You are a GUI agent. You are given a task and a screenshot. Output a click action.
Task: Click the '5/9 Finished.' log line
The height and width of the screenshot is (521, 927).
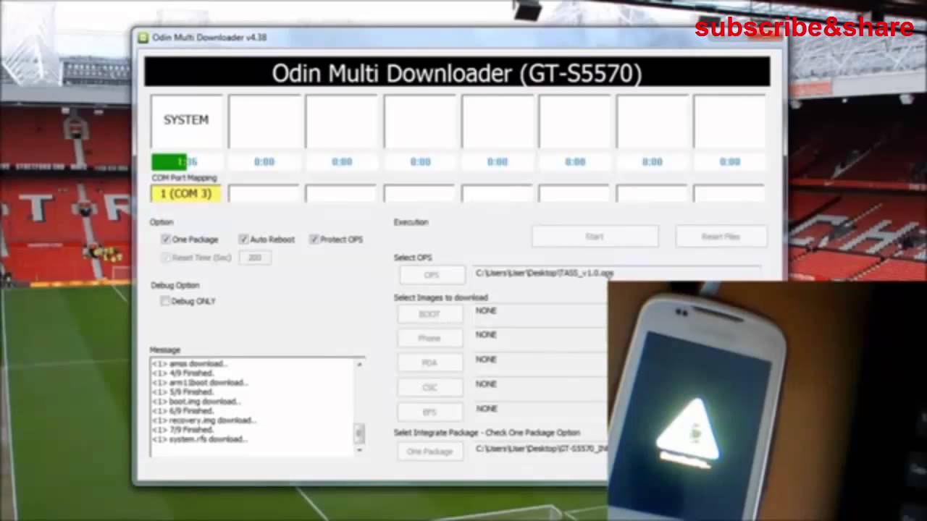coord(183,392)
